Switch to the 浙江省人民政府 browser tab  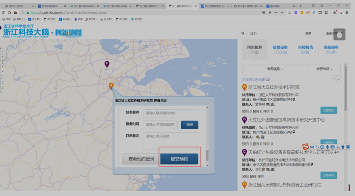(x=247, y=6)
